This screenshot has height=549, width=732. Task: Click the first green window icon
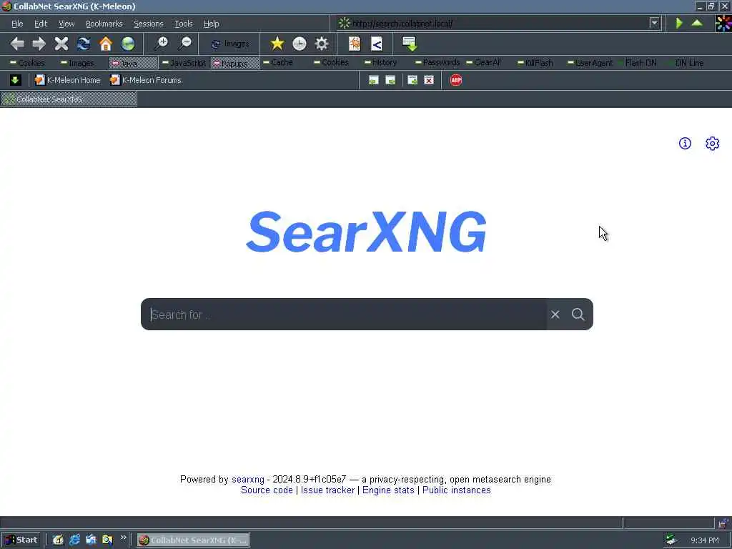coord(373,80)
